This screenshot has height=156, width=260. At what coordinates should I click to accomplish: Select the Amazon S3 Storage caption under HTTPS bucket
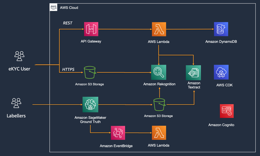pyautogui.click(x=89, y=84)
